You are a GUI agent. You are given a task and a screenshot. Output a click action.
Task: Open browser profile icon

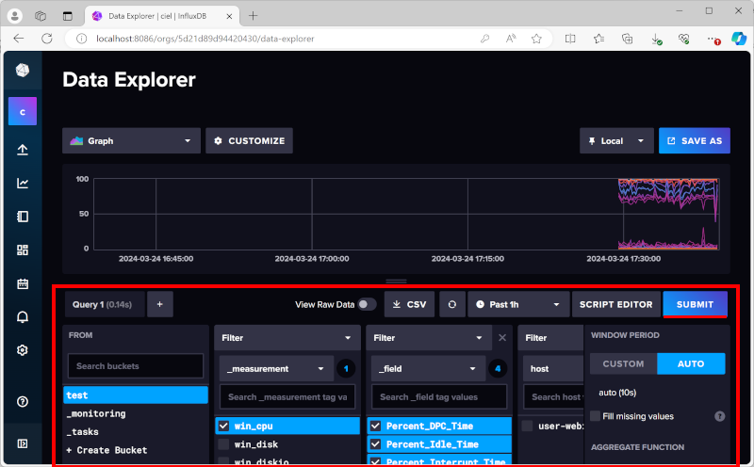click(x=15, y=16)
